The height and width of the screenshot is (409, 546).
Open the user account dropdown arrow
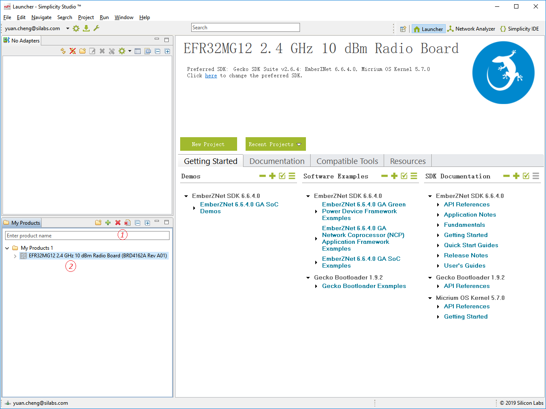pyautogui.click(x=68, y=28)
